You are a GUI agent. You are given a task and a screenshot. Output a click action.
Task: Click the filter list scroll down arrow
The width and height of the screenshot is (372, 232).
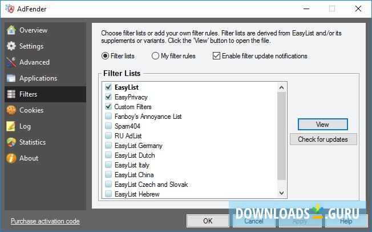282,193
